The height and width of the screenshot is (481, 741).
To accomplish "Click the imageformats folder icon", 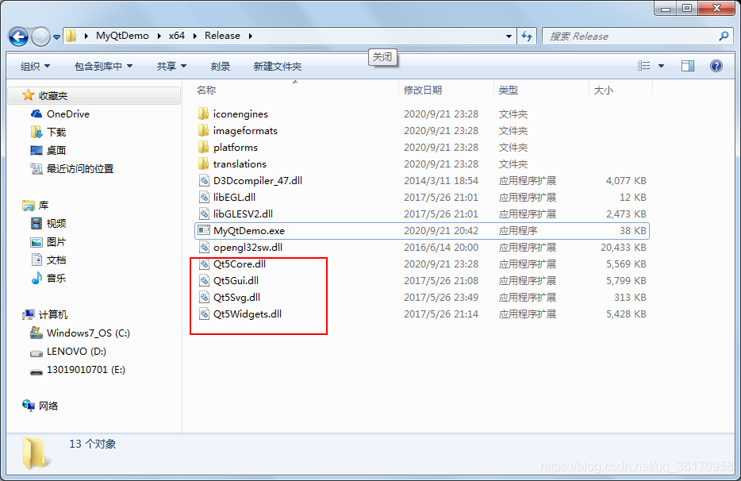I will [204, 130].
